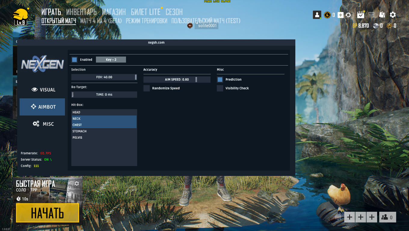
Task: Open the СЕЗОН menu
Action: pyautogui.click(x=174, y=12)
